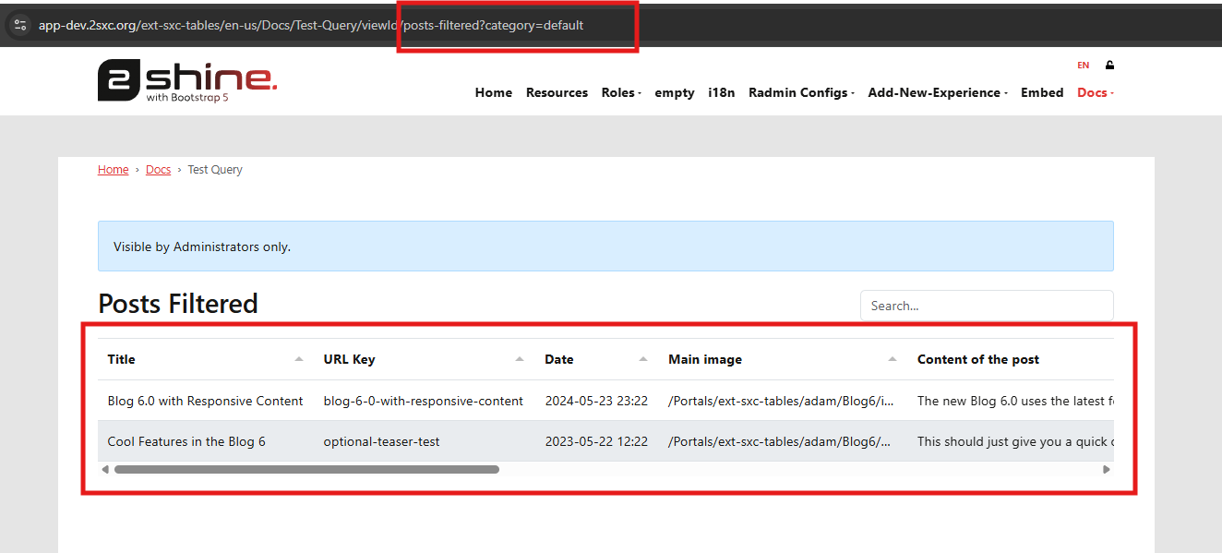The height and width of the screenshot is (553, 1222).
Task: Open the Embed menu item
Action: coord(1042,92)
